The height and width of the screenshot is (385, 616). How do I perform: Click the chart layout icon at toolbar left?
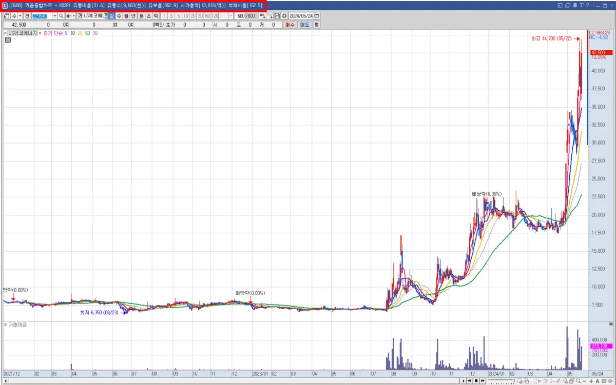pyautogui.click(x=6, y=16)
